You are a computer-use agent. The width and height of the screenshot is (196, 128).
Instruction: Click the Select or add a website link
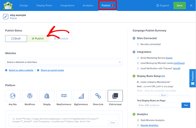point(21,70)
